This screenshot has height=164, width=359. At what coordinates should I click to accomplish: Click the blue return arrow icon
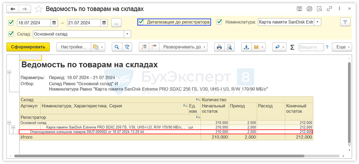coord(277,47)
